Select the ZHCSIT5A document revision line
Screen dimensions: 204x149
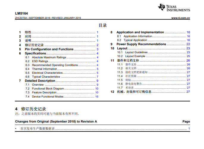pos(48,18)
